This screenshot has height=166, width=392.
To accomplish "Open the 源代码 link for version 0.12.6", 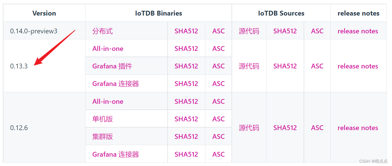I will coord(249,128).
